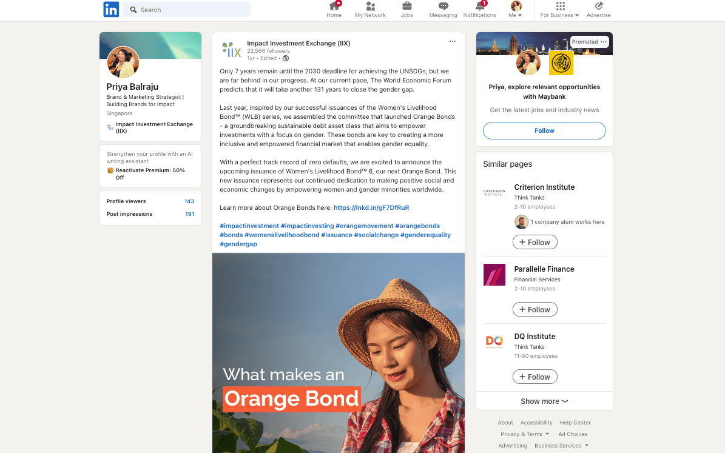Click hashtag #gendergap

tap(238, 244)
